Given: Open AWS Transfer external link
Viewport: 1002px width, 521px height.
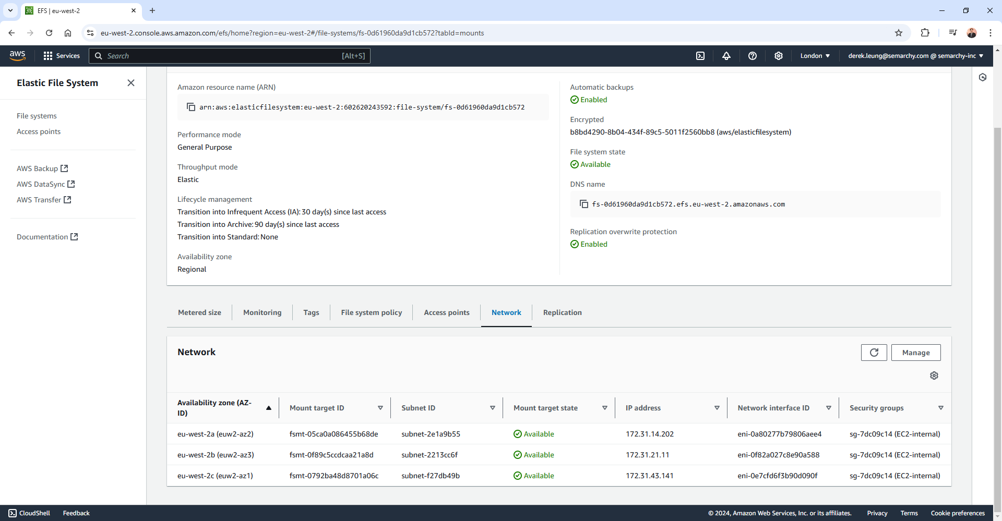Looking at the screenshot, I should (x=44, y=200).
